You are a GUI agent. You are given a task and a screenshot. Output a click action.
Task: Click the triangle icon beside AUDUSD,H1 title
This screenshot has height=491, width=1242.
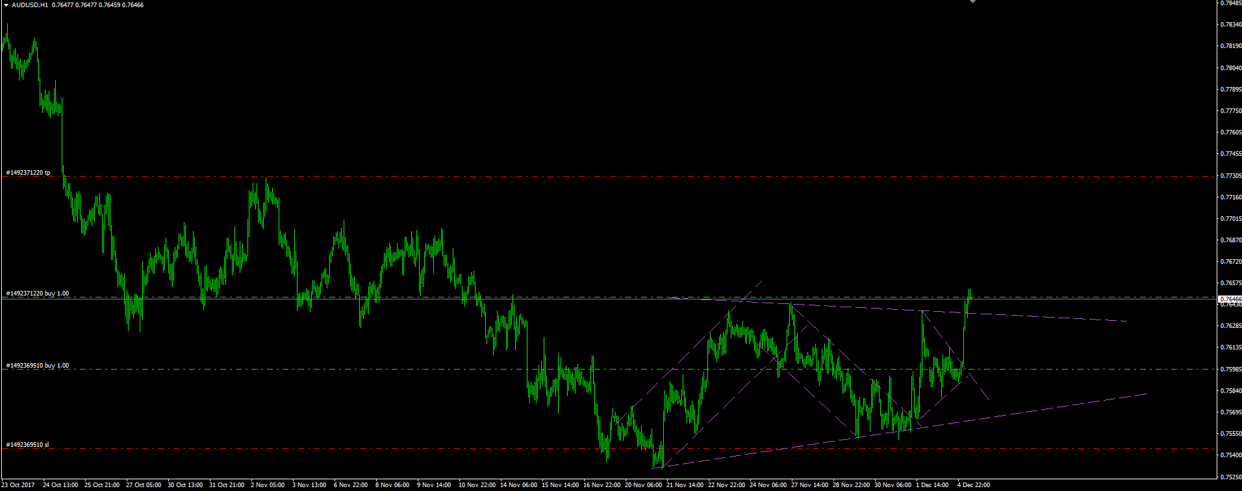[6, 5]
